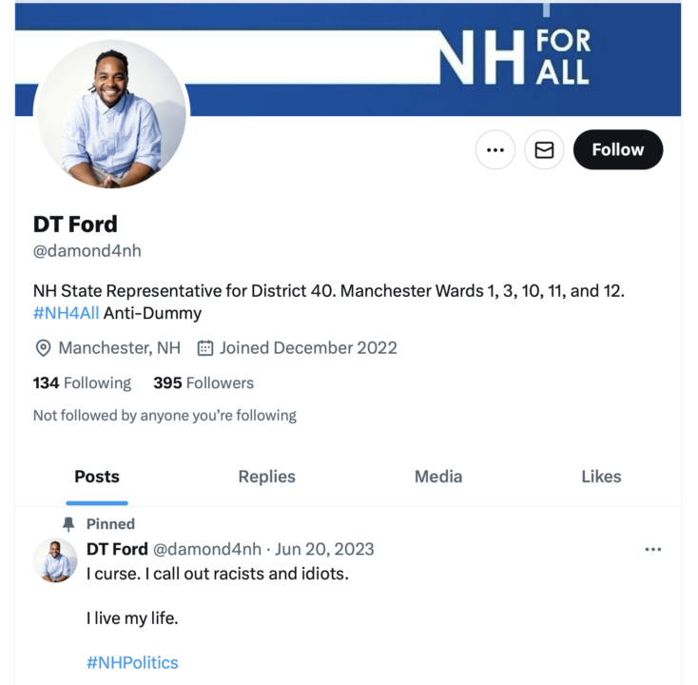
Task: Click the calendar joined-date icon
Action: coord(204,348)
